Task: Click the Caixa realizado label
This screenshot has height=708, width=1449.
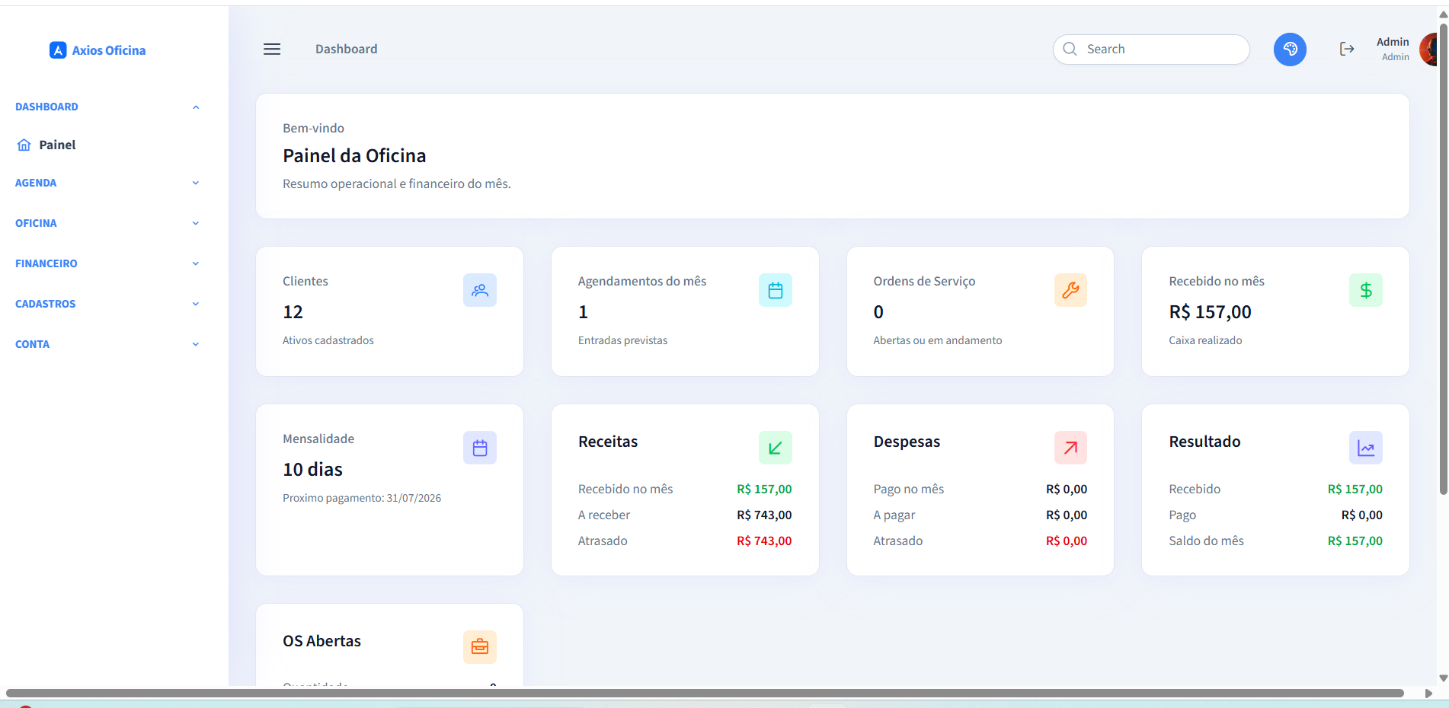Action: 1205,340
